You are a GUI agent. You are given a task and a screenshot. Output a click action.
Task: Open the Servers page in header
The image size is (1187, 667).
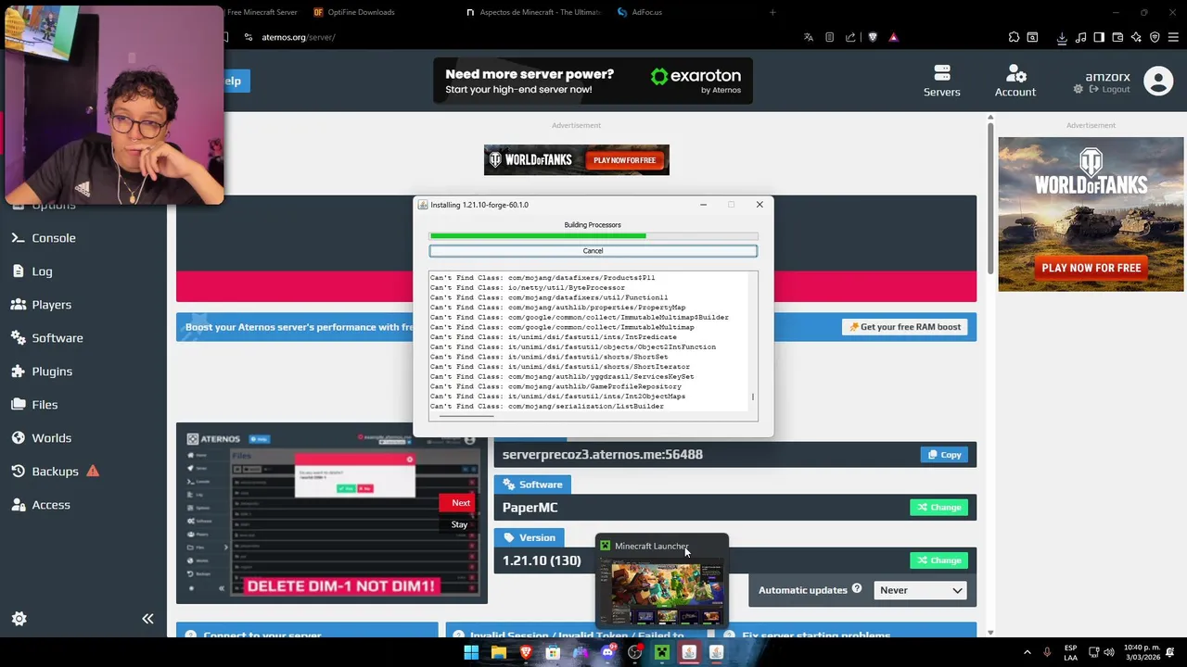click(941, 81)
